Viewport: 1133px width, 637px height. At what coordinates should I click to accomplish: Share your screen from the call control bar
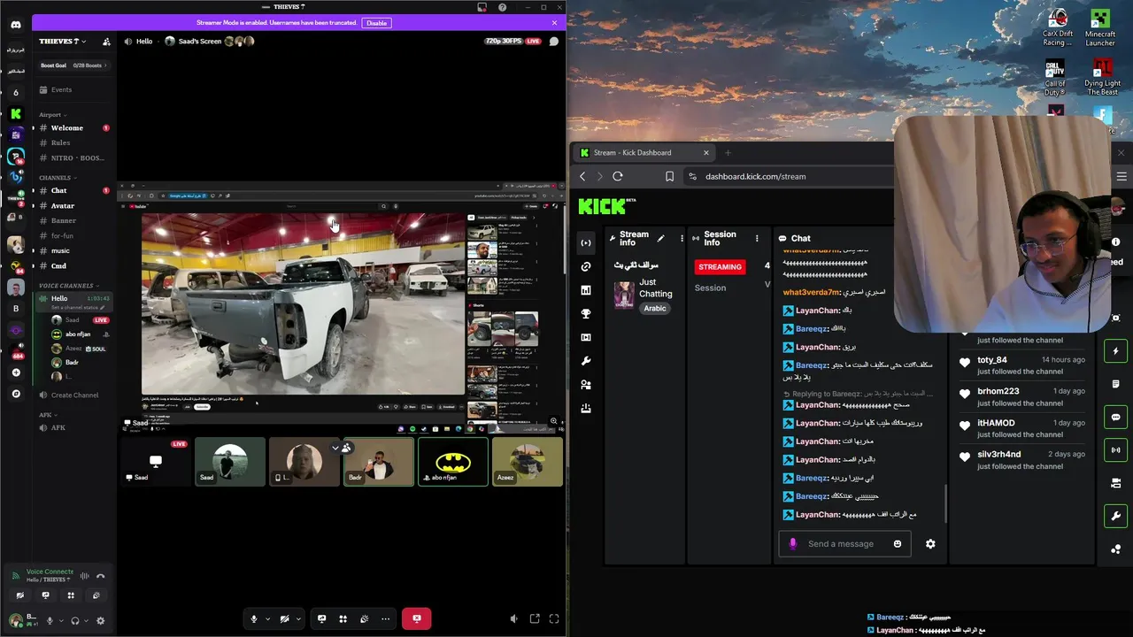click(x=321, y=619)
